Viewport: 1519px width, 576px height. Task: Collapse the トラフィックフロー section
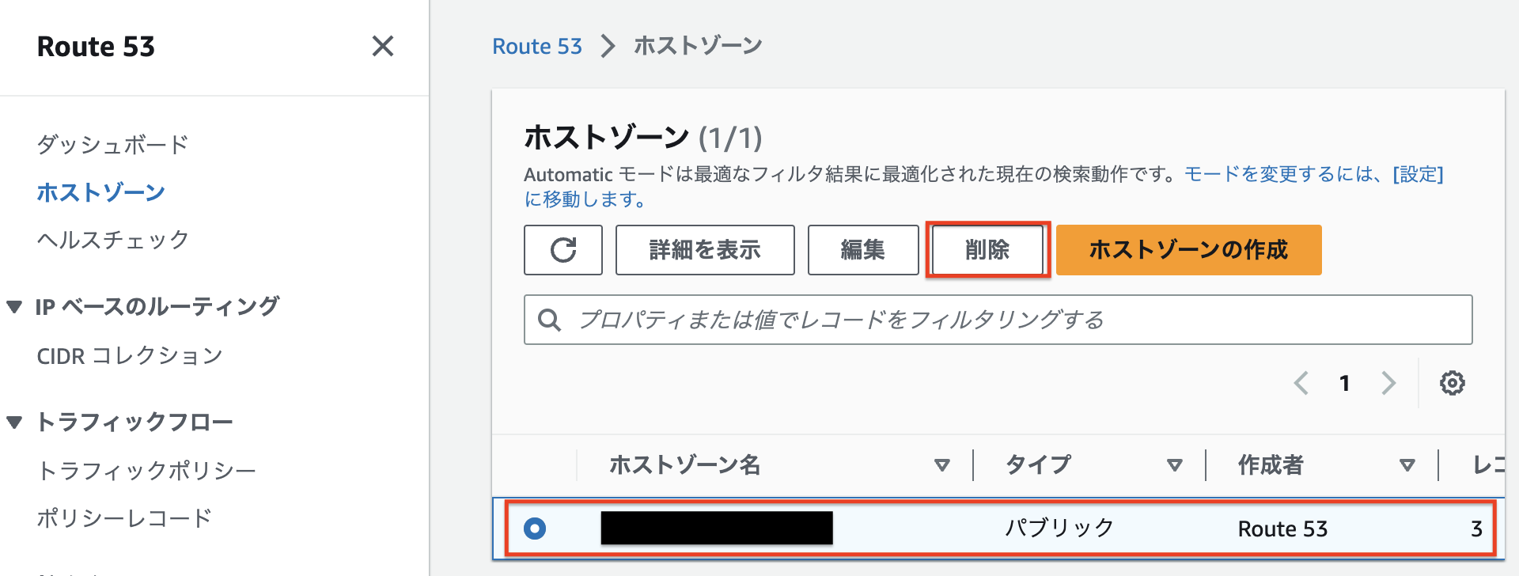[14, 422]
